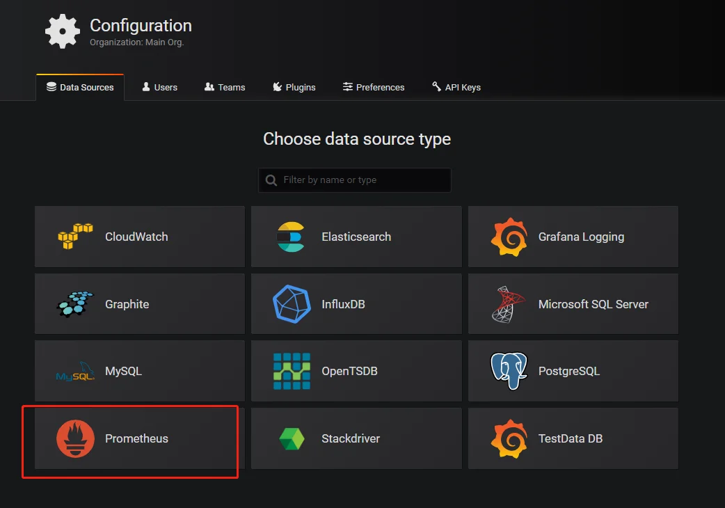Choose the MySQL dolphin logo
The width and height of the screenshot is (725, 508).
tap(75, 371)
